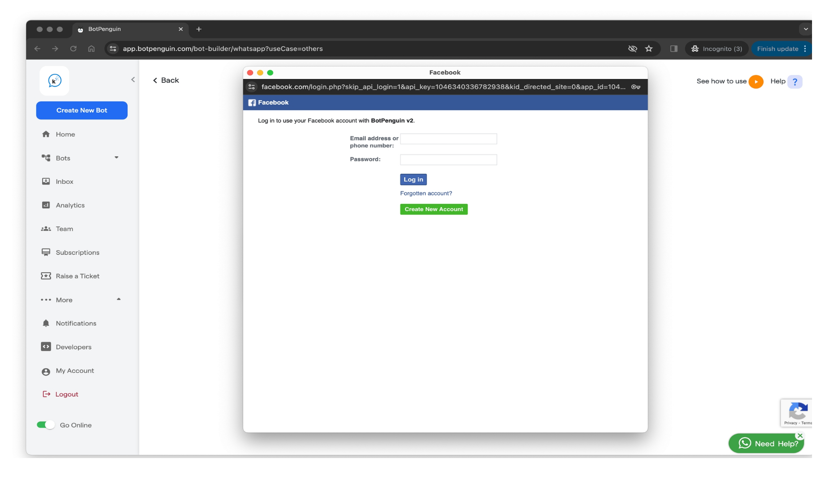Click the Bots flow icon
Image resolution: width=839 pixels, height=485 pixels.
click(x=46, y=158)
